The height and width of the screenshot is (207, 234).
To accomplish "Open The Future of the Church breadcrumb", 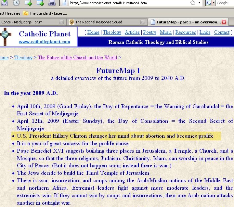I will 77,58.
